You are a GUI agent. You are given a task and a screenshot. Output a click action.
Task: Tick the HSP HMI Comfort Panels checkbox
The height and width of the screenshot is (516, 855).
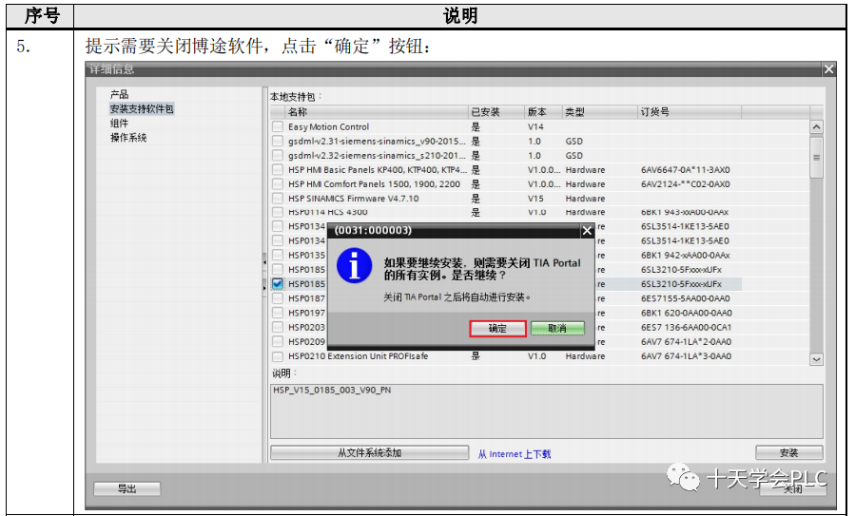coord(278,184)
